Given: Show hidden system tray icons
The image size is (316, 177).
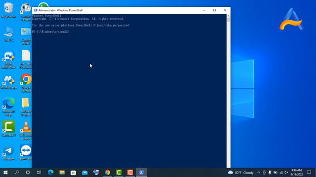Looking at the screenshot, I should click(259, 173).
